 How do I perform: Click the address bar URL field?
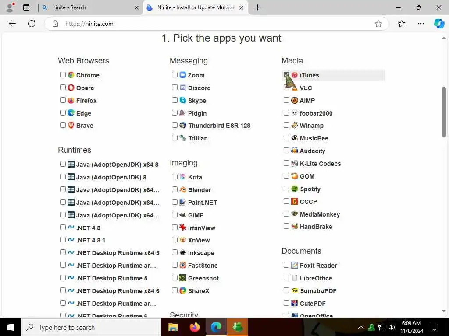[216, 24]
